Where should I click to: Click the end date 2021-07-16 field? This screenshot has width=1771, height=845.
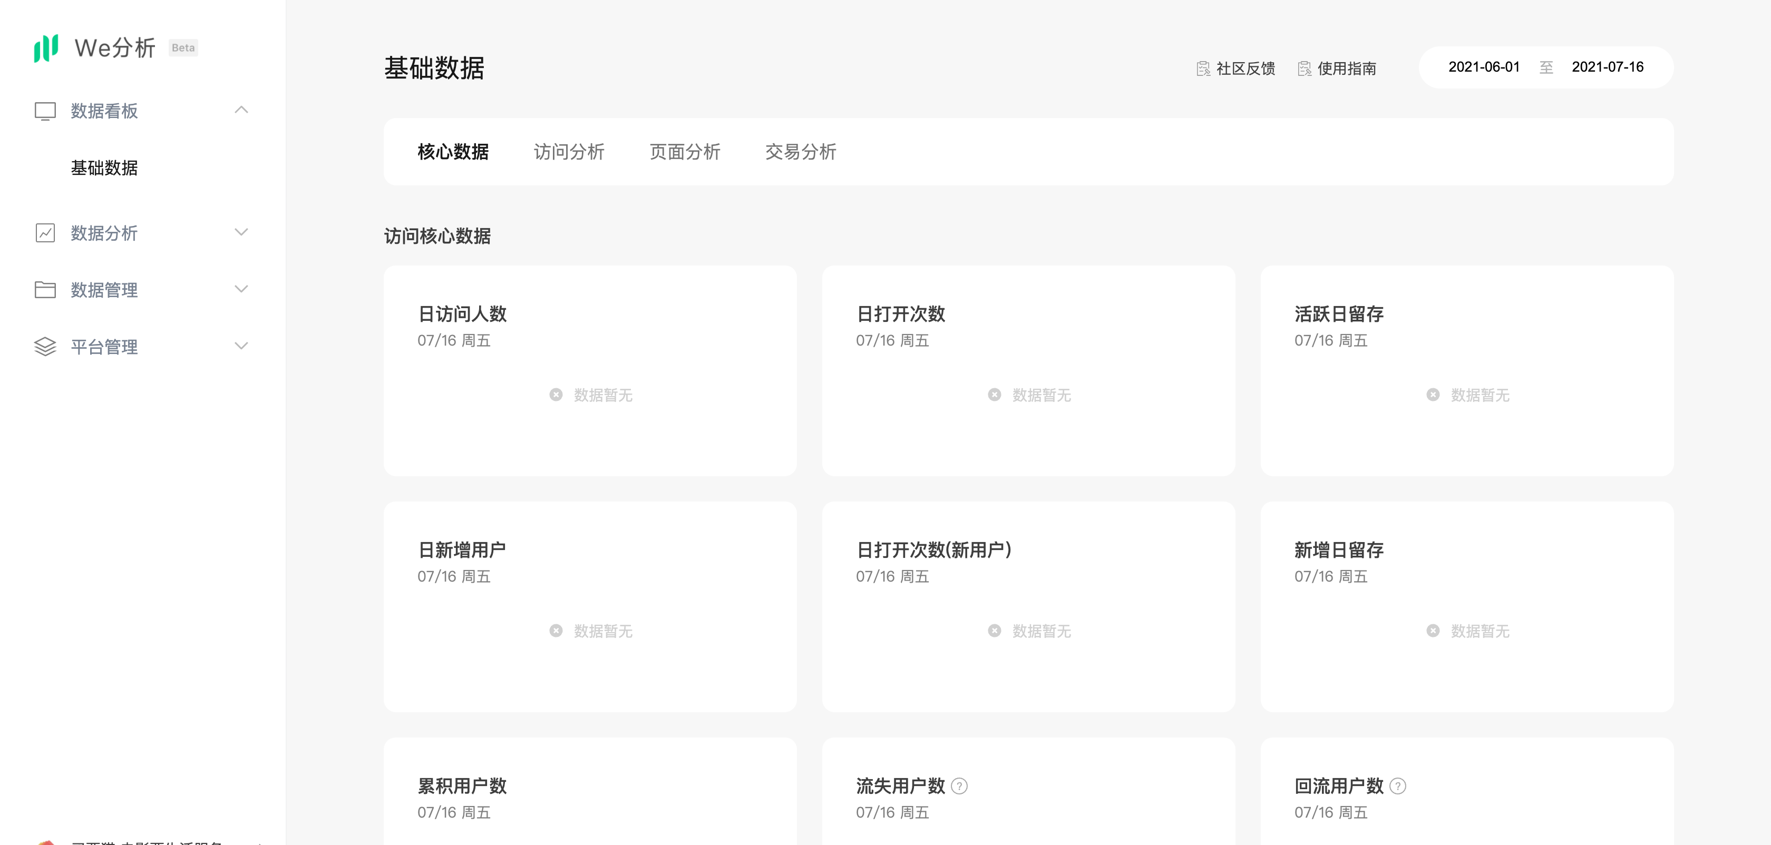coord(1608,67)
